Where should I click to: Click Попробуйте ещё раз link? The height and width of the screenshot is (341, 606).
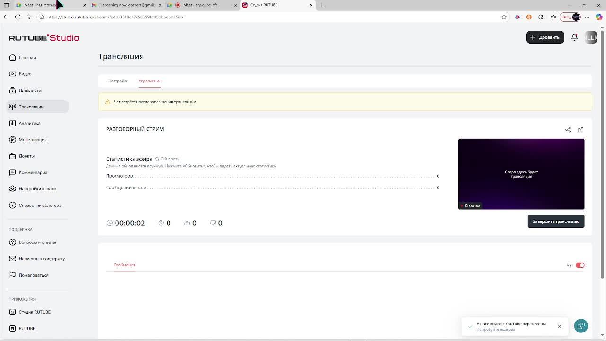point(495,329)
